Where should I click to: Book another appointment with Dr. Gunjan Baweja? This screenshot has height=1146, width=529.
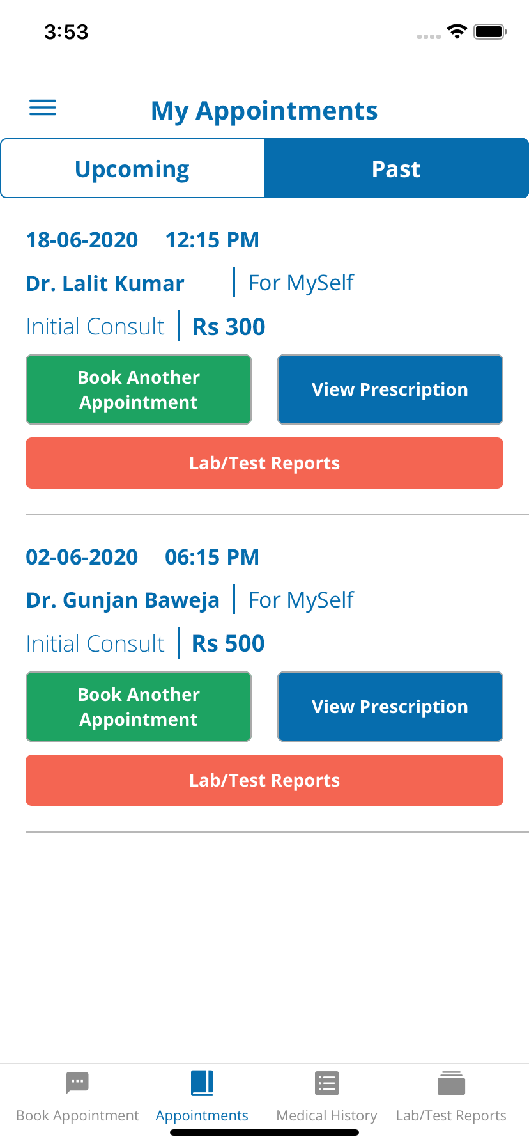click(x=139, y=707)
